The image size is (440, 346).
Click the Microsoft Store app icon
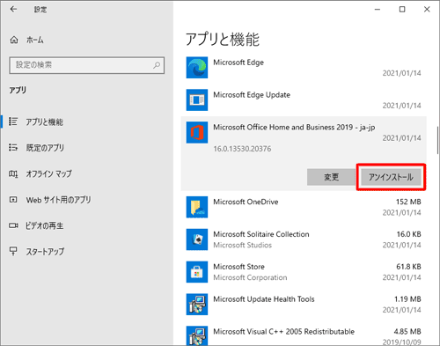coord(197,272)
